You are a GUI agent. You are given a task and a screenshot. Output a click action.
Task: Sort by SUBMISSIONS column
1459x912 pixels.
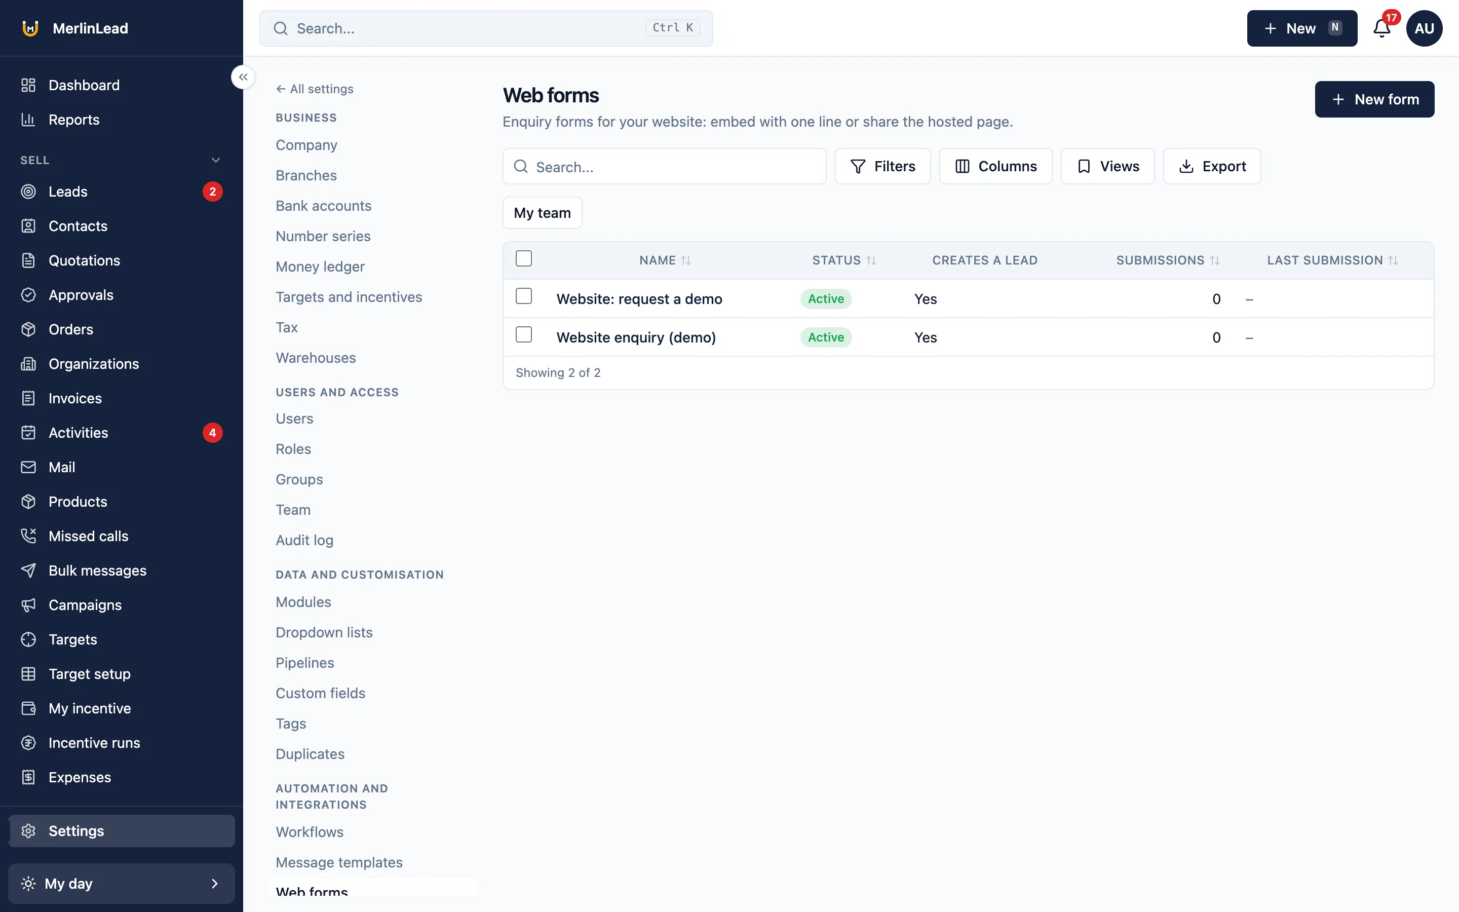[1168, 260]
